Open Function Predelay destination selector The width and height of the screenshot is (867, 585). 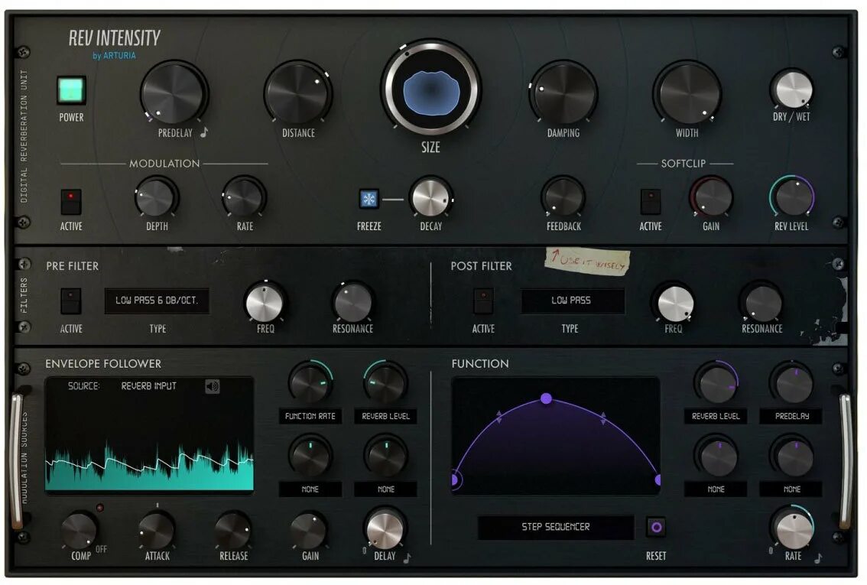point(792,416)
